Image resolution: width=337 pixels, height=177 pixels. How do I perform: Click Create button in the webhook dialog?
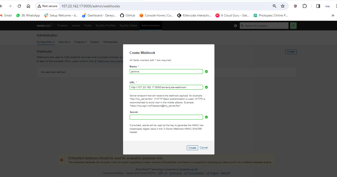click(192, 148)
